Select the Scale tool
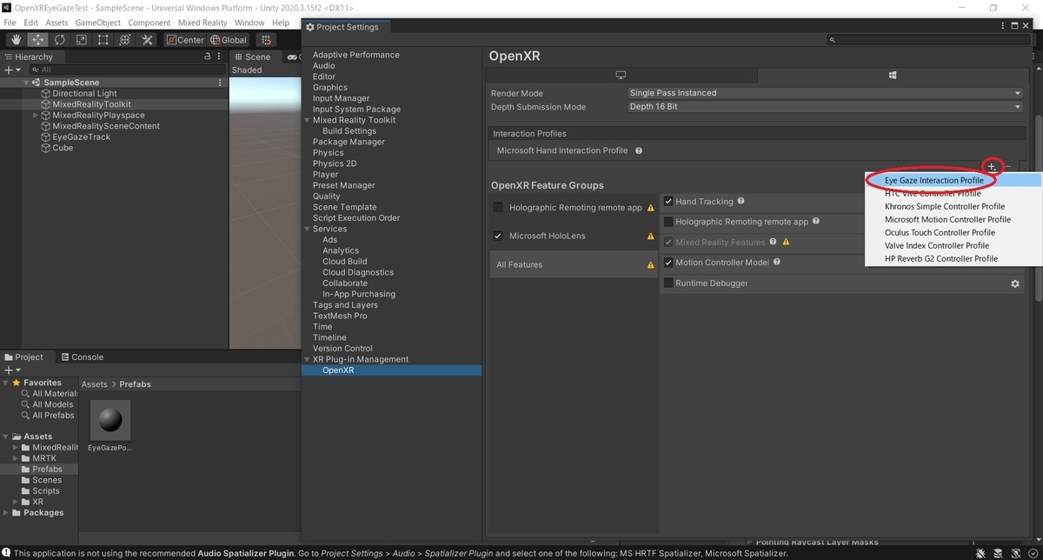The height and width of the screenshot is (560, 1043). point(82,40)
